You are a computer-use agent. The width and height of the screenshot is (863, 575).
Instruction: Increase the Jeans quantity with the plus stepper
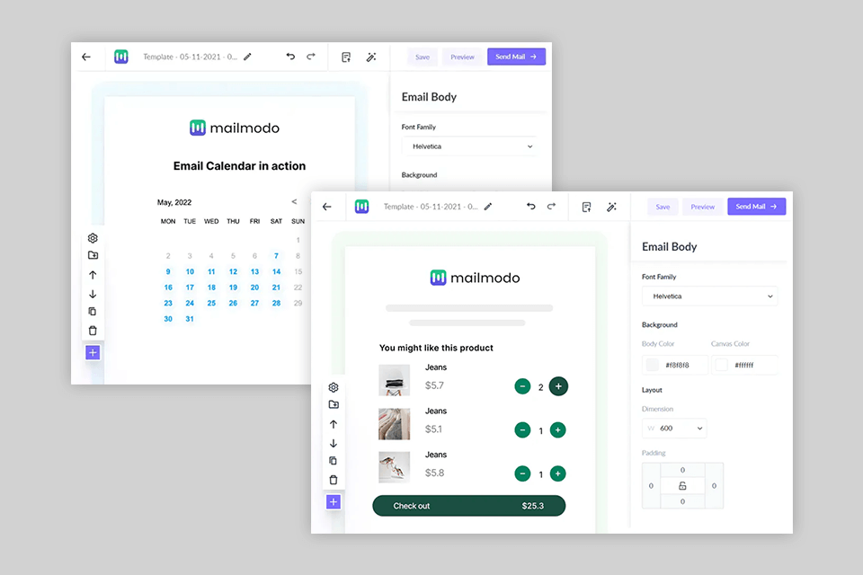click(557, 386)
